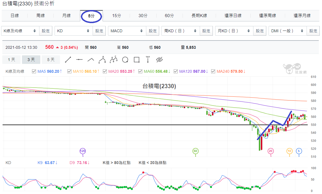322x194 pixels.
Task: Open the DMI(一般) indicator dropdown
Action: [x=288, y=31]
